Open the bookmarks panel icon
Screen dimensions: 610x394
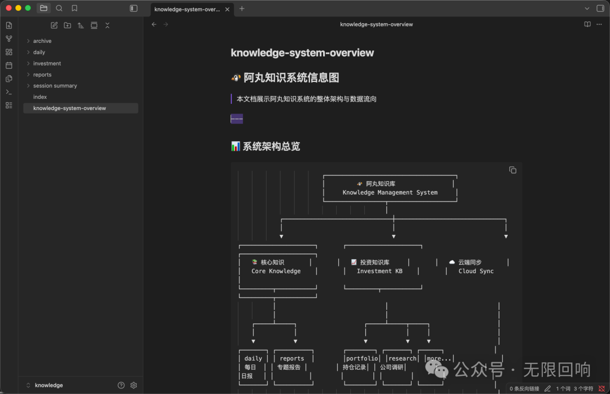tap(75, 8)
